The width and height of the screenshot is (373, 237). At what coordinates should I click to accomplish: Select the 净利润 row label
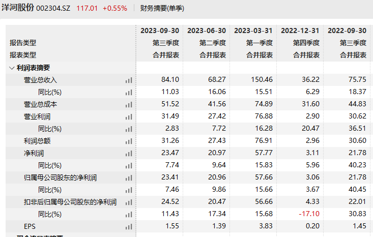(x=34, y=153)
